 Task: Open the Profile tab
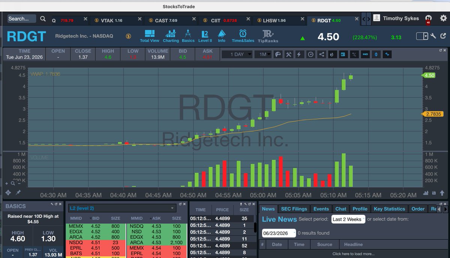pyautogui.click(x=360, y=209)
